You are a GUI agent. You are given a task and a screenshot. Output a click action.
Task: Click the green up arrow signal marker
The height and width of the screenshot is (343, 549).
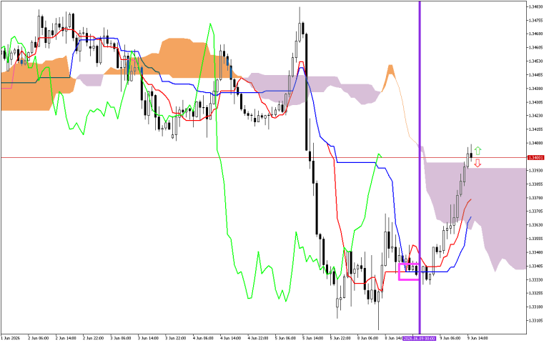pos(478,151)
